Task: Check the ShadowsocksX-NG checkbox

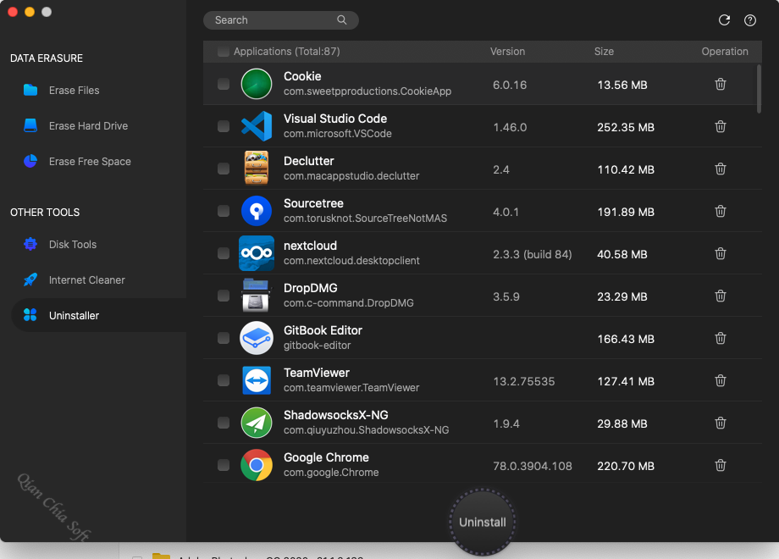Action: coord(224,423)
